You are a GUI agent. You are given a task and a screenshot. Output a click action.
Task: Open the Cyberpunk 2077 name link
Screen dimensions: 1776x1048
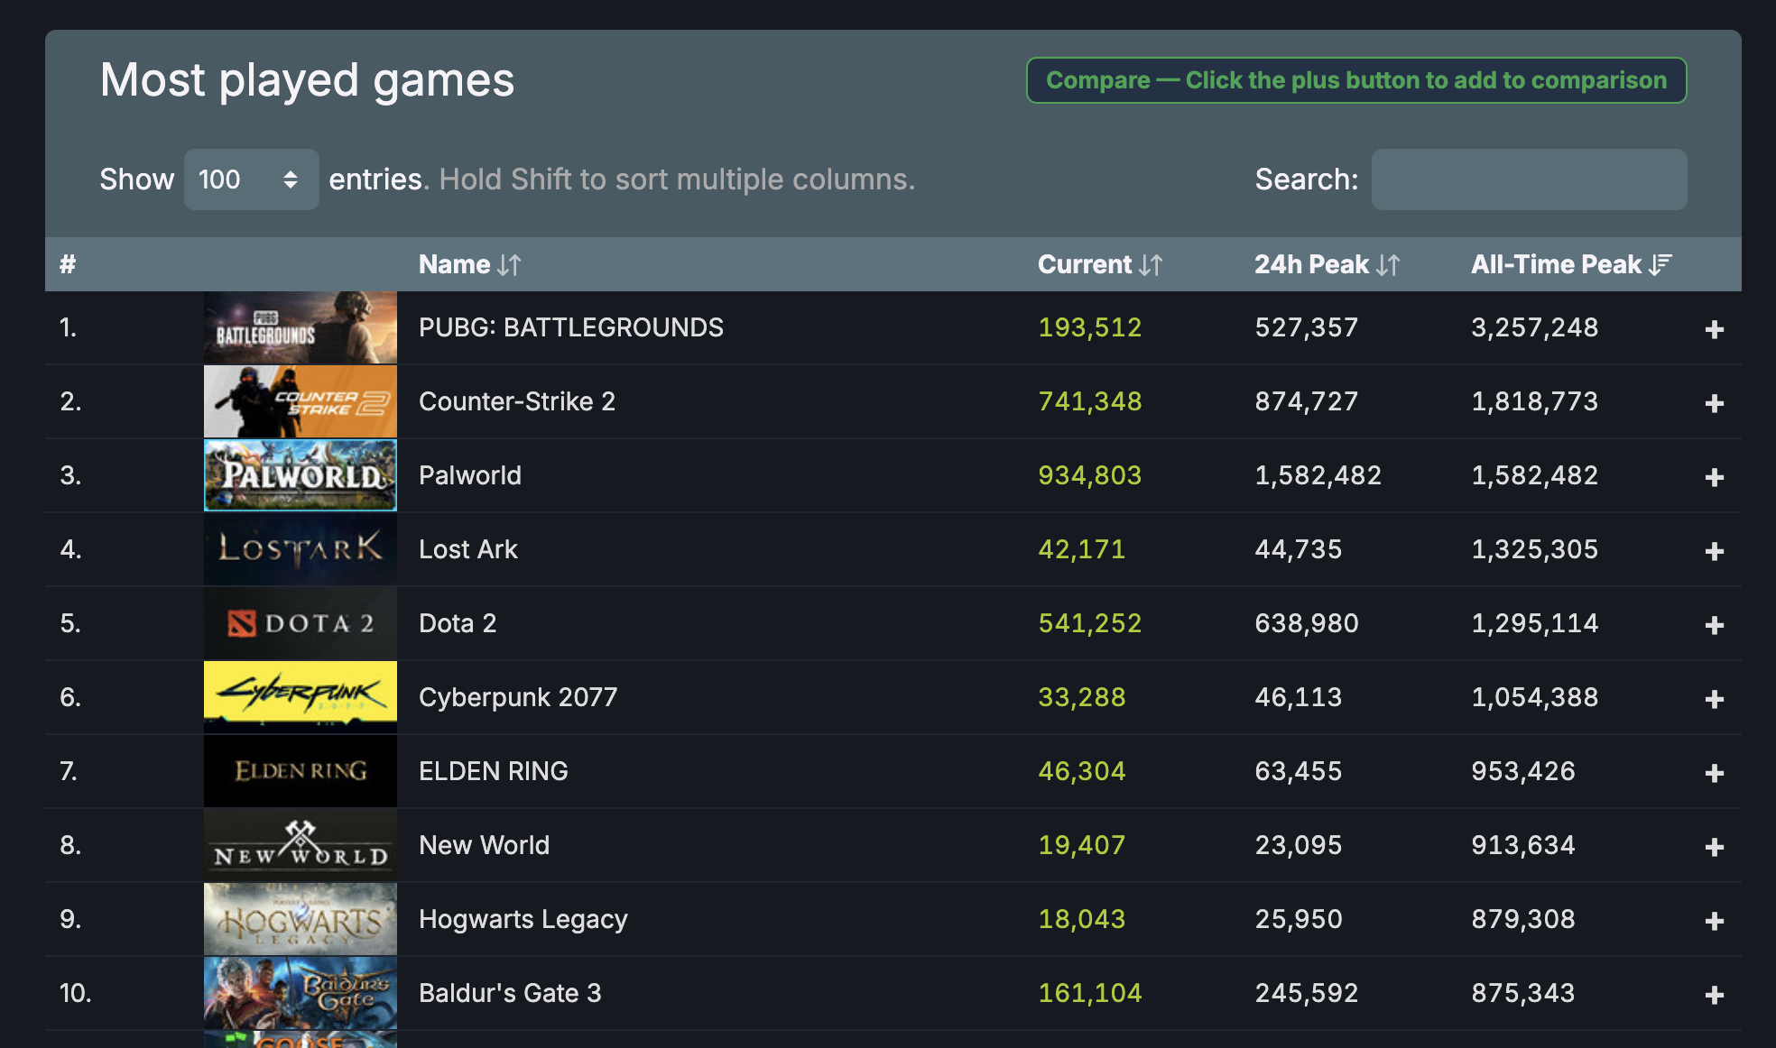click(518, 697)
